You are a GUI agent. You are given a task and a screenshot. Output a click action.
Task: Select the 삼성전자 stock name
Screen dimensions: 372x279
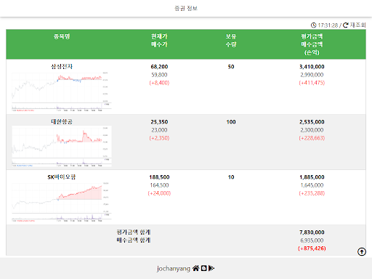[62, 67]
